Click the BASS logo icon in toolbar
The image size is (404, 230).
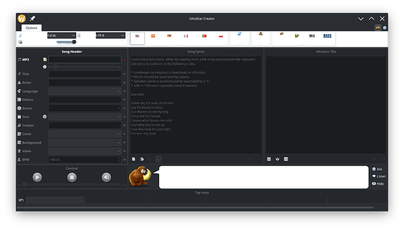point(327,36)
